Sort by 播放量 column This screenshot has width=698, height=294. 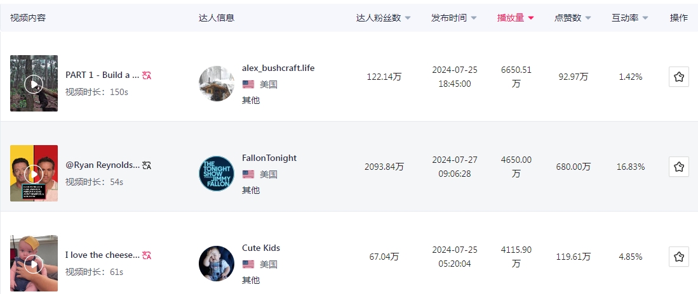pos(515,18)
